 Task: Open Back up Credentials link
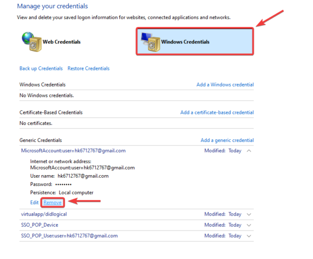(x=41, y=68)
